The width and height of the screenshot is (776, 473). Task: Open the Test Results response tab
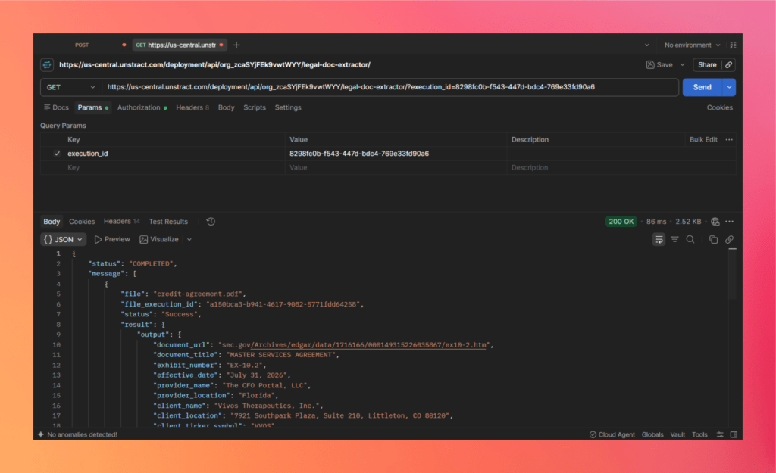168,222
